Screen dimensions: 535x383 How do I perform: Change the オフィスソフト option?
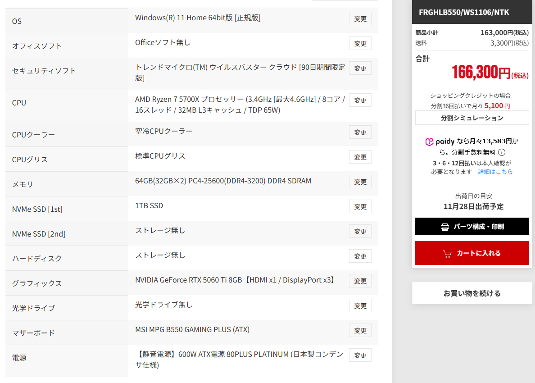[360, 44]
